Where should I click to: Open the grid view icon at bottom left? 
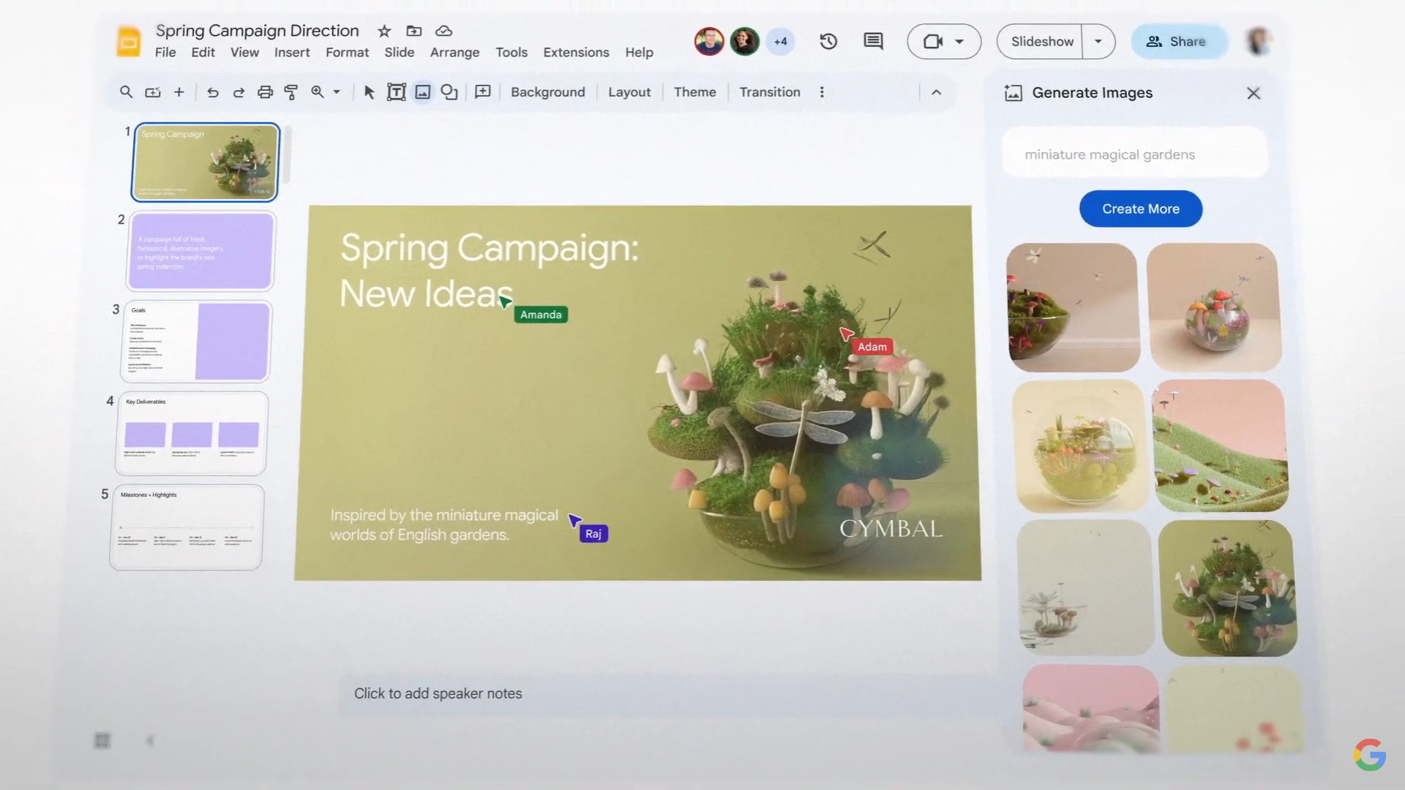(102, 740)
